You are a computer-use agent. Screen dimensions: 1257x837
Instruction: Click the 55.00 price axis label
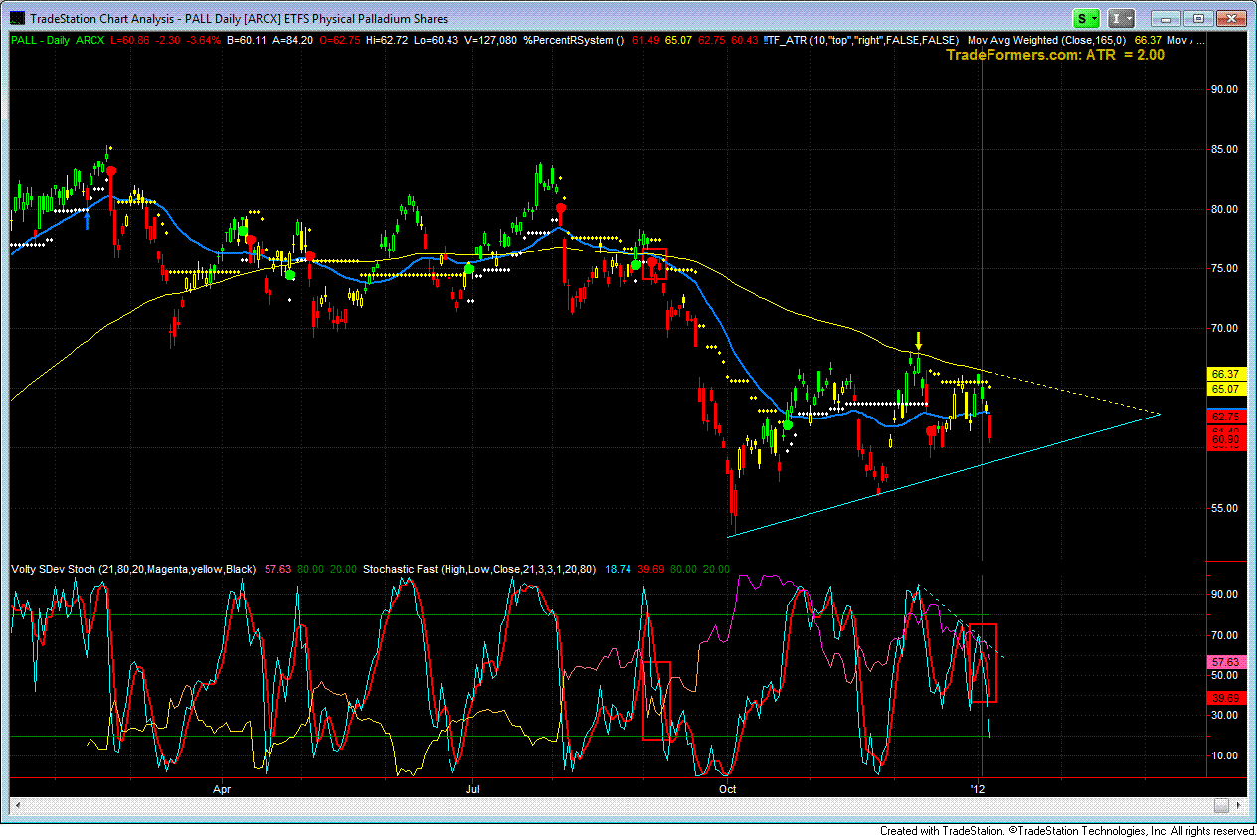pos(1222,508)
